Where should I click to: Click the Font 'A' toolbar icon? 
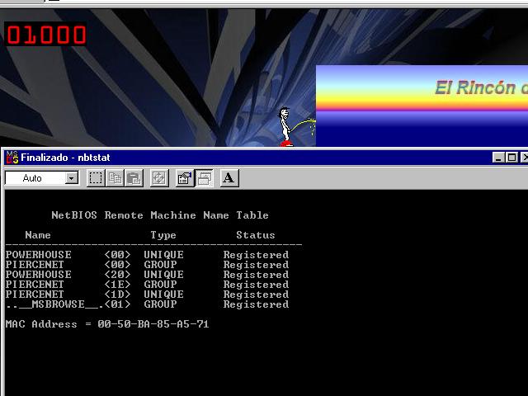tap(229, 178)
